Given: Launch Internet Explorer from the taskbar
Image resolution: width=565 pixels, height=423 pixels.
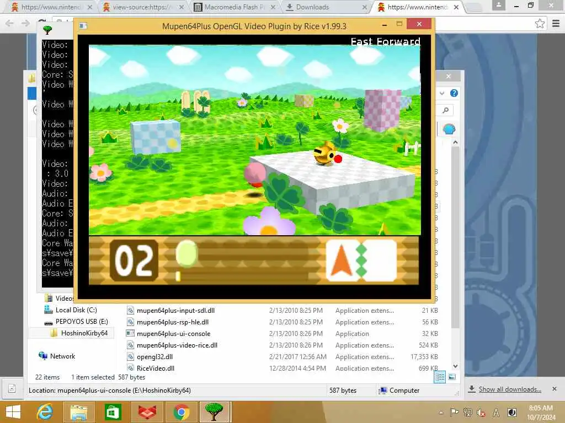Looking at the screenshot, I should pyautogui.click(x=44, y=412).
